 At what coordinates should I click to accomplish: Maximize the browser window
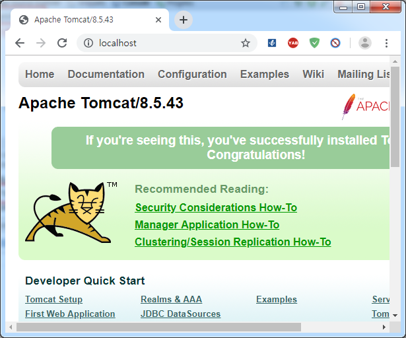361,7
